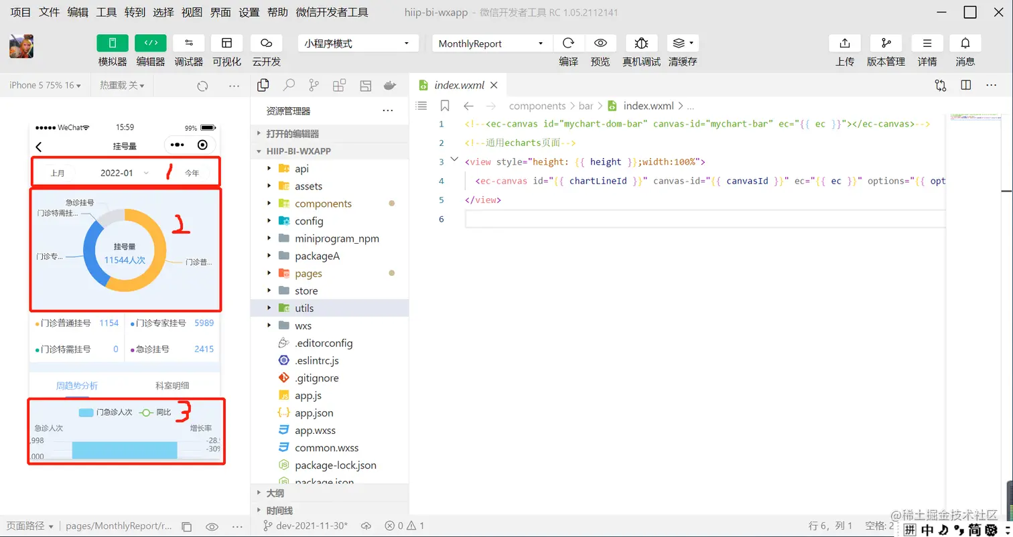Open the Extensions sidebar icon
The image size is (1013, 537).
(x=340, y=85)
